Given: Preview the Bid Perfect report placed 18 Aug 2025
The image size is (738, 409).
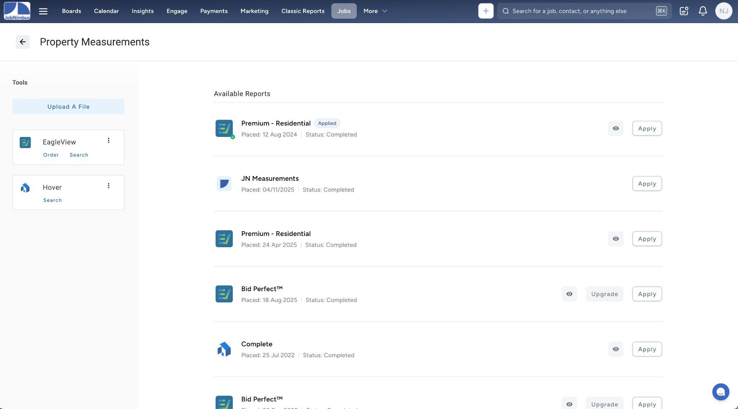Looking at the screenshot, I should [x=569, y=294].
